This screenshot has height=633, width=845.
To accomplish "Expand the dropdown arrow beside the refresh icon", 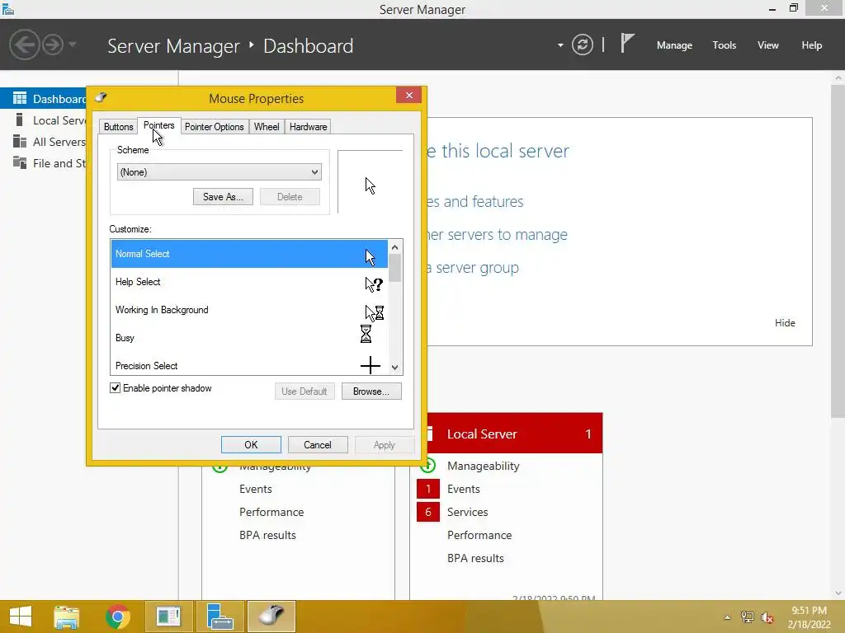I will (560, 45).
